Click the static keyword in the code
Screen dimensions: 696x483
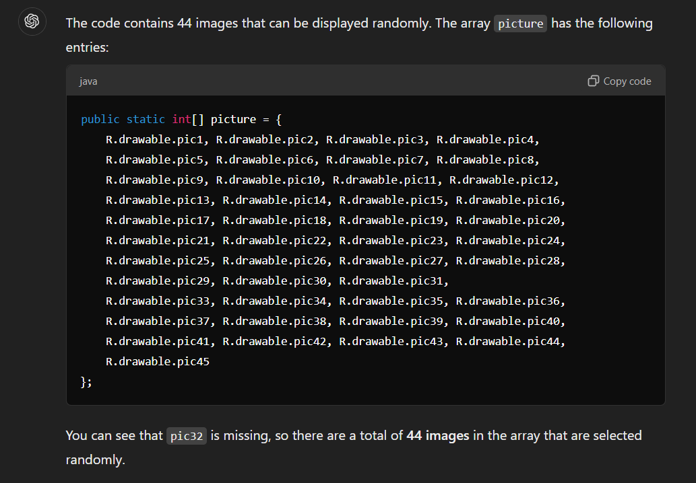(x=146, y=120)
